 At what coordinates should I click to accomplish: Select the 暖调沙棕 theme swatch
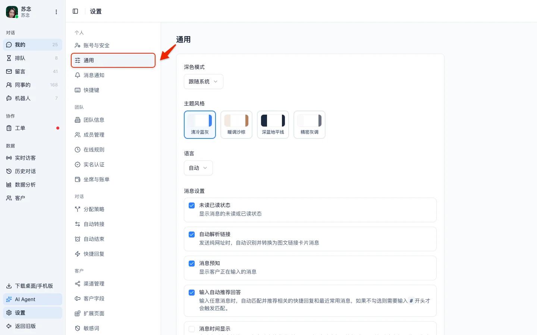236,125
